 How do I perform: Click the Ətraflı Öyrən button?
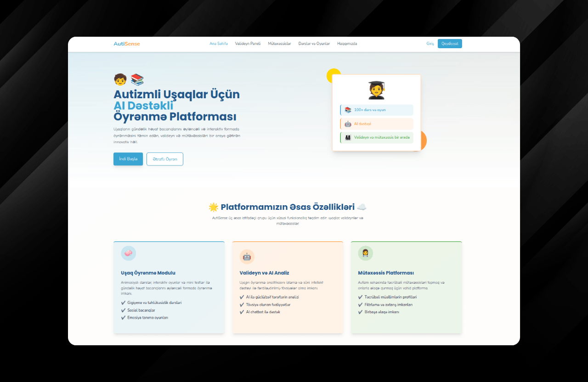point(165,159)
